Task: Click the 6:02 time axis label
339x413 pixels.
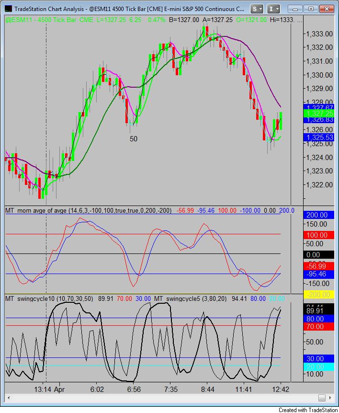Action: pyautogui.click(x=97, y=390)
